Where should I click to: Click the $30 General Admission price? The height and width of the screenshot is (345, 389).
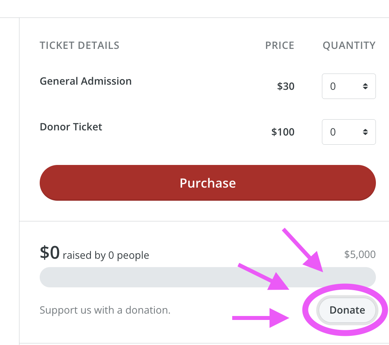tap(286, 86)
